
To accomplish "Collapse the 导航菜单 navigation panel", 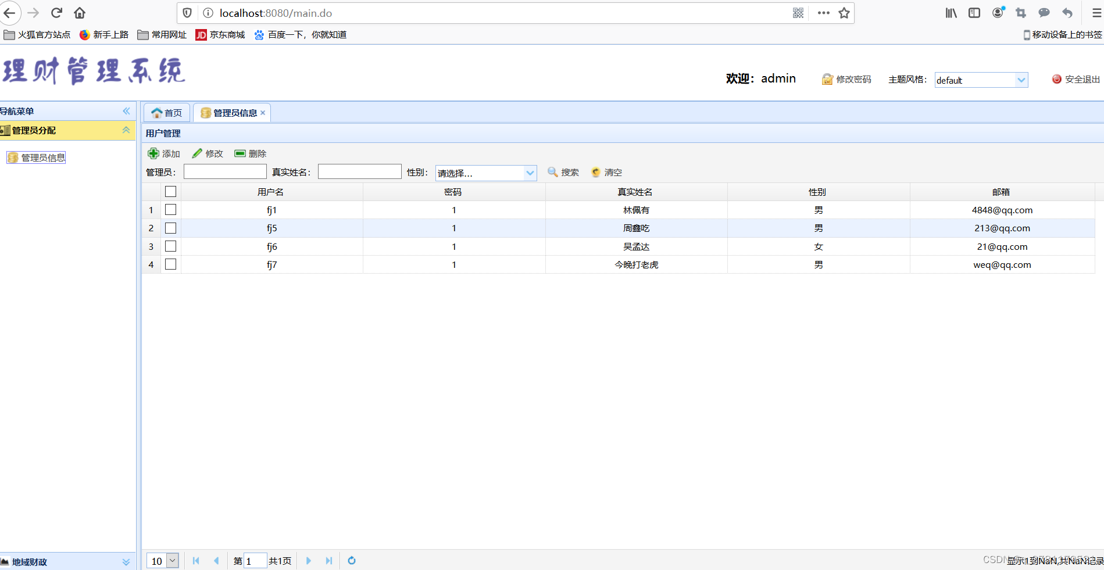I will click(x=126, y=111).
